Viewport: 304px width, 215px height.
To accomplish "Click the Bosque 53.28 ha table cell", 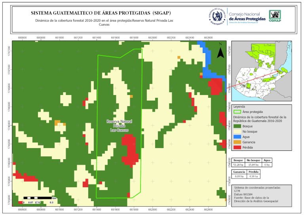I will point(238,164).
